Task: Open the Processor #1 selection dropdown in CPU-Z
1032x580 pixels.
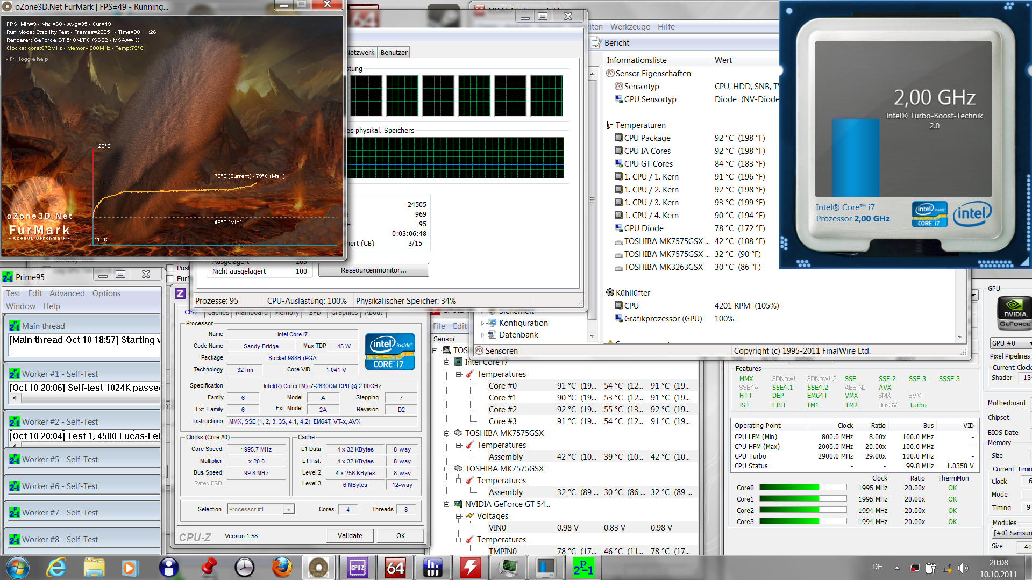Action: [261, 509]
